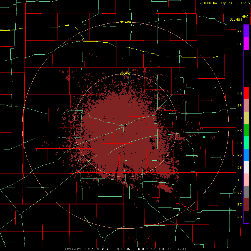
Task: Click the 'BI' legend label
Action: [239, 205]
